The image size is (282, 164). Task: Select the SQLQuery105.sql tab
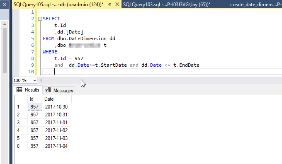(x=59, y=4)
